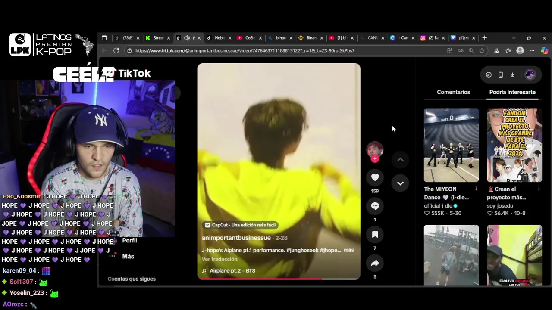The image size is (552, 310).
Task: Open The MIYEON Dance video thumbnail
Action: [451, 145]
